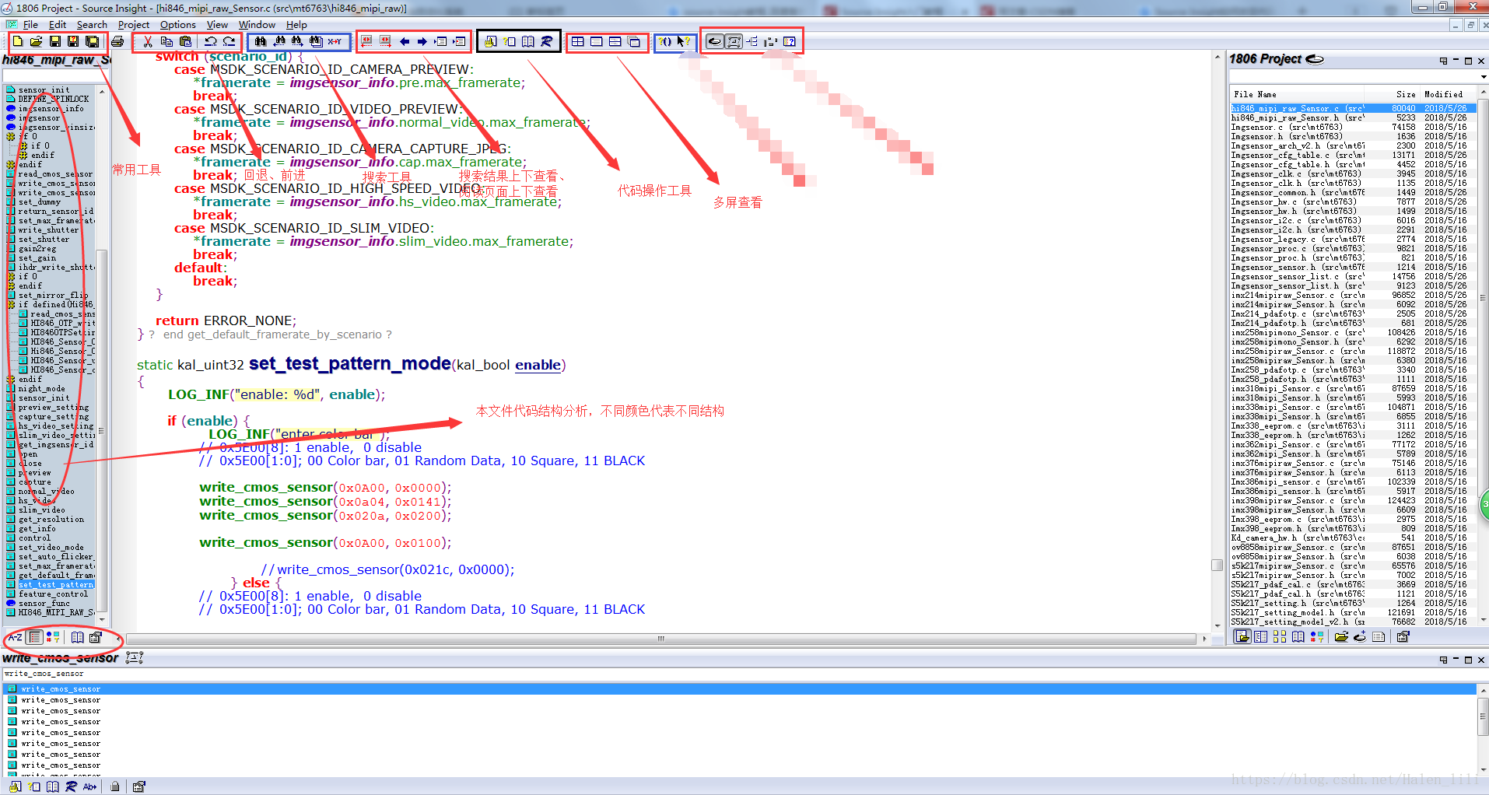The image size is (1489, 795).
Task: Open the Edit menu
Action: [58, 25]
